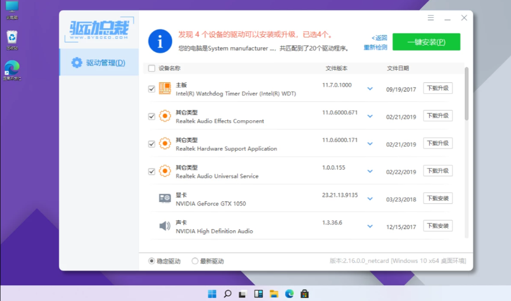Select the This PC desktop icon
The image size is (511, 301).
12,10
